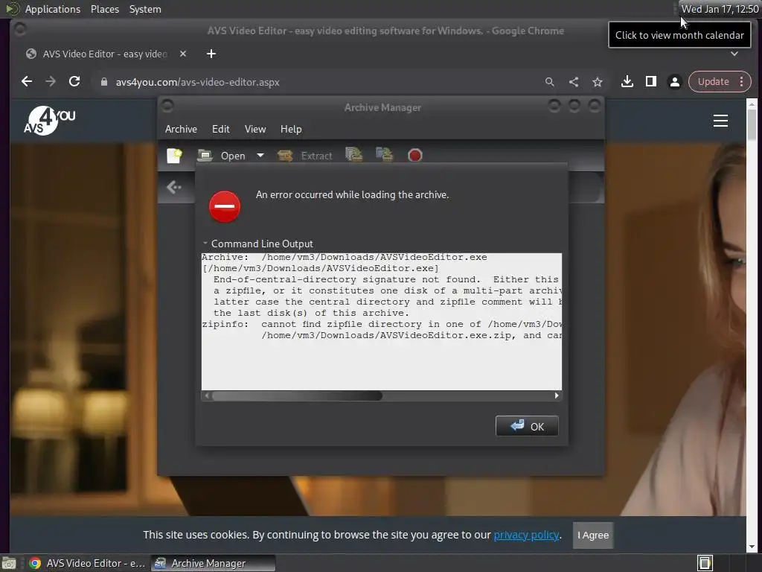
Task: Click the Chrome address bar URL
Action: pyautogui.click(x=197, y=82)
